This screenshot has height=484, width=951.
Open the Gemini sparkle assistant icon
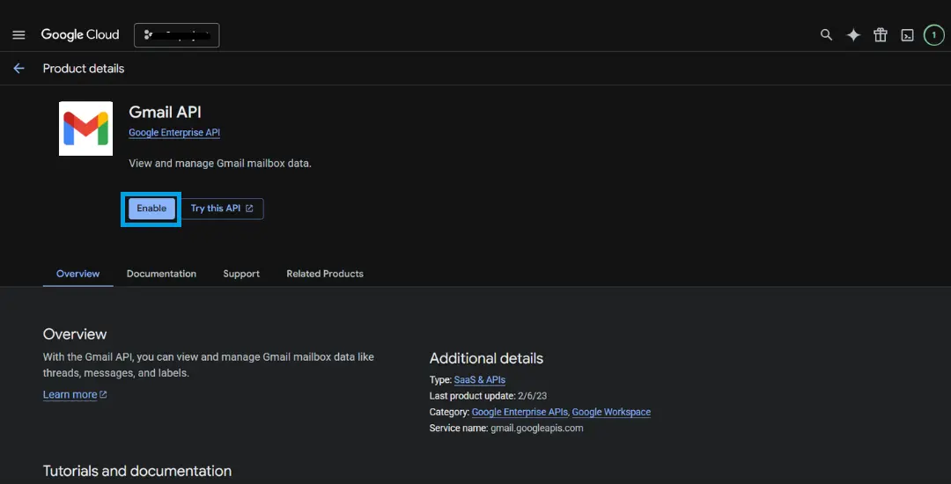click(853, 35)
